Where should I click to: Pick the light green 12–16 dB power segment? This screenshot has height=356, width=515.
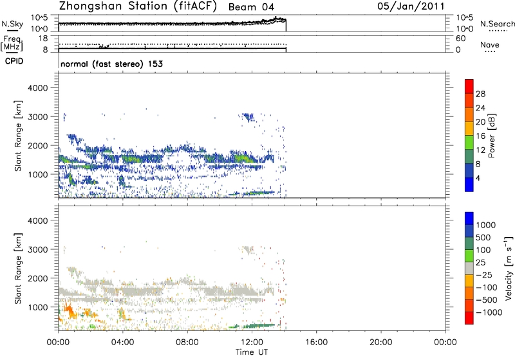pyautogui.click(x=469, y=143)
